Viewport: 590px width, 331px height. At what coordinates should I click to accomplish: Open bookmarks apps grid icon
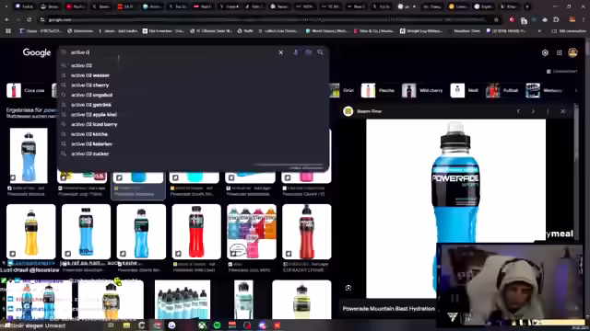coord(8,31)
